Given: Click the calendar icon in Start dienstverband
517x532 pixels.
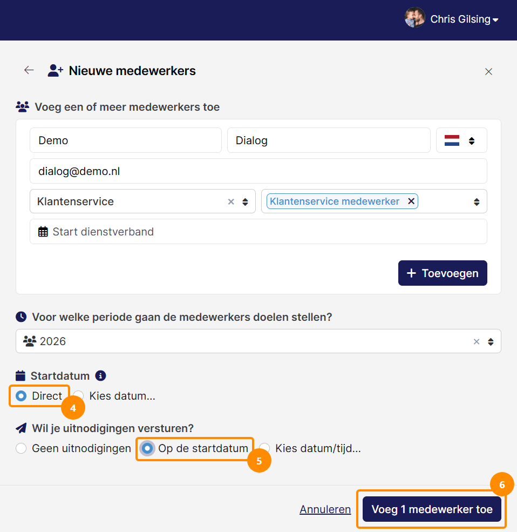Looking at the screenshot, I should pyautogui.click(x=43, y=232).
